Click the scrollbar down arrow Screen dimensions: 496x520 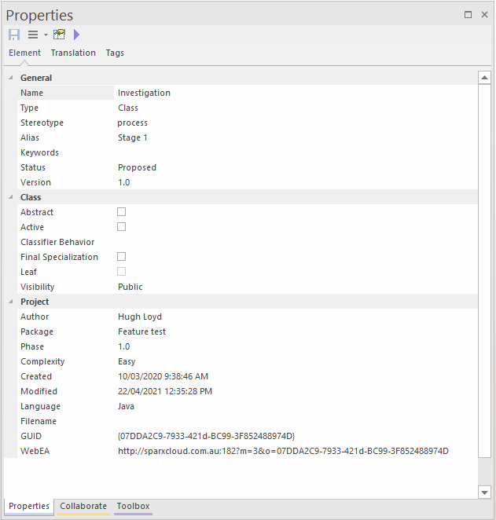point(484,492)
